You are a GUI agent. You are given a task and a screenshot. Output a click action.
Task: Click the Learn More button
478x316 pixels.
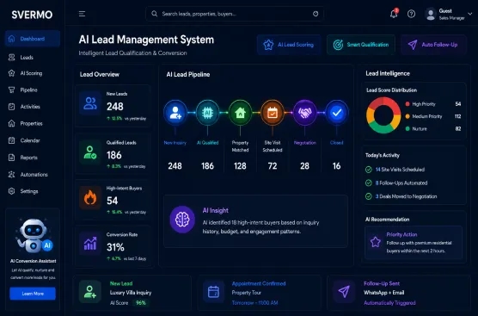click(x=33, y=294)
